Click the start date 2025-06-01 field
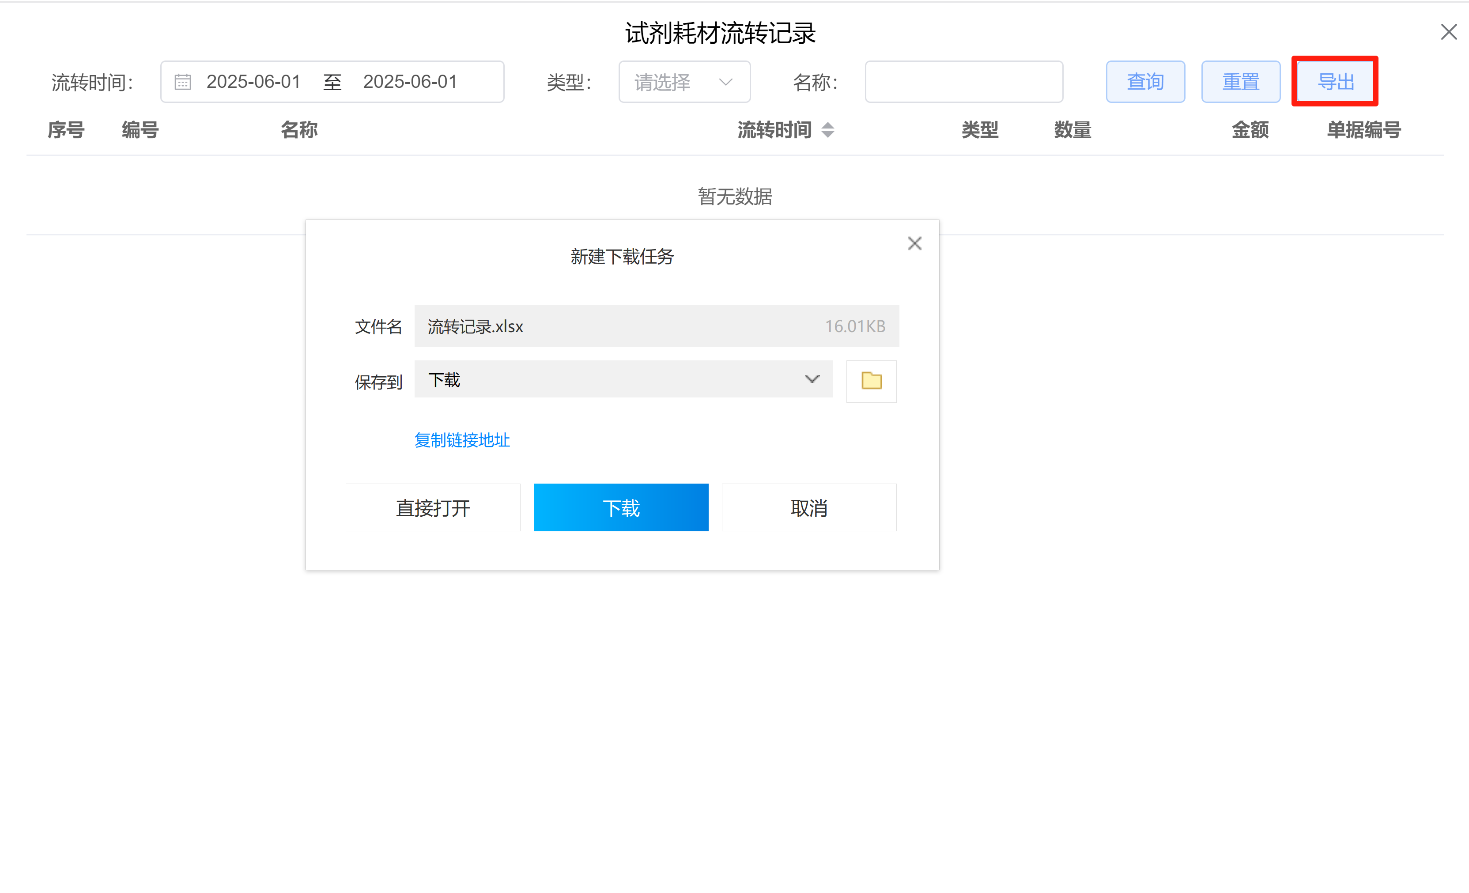Viewport: 1469px width, 893px height. coord(253,82)
